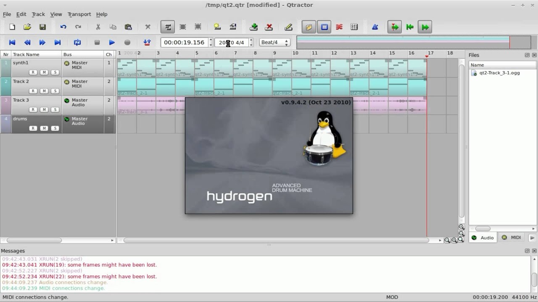Click the time display field 00:00:19.156
This screenshot has height=302, width=538.
pos(184,42)
